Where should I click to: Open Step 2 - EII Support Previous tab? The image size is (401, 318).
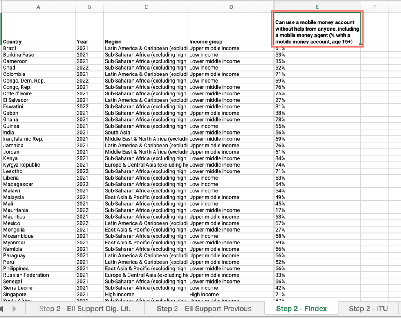coord(204,309)
